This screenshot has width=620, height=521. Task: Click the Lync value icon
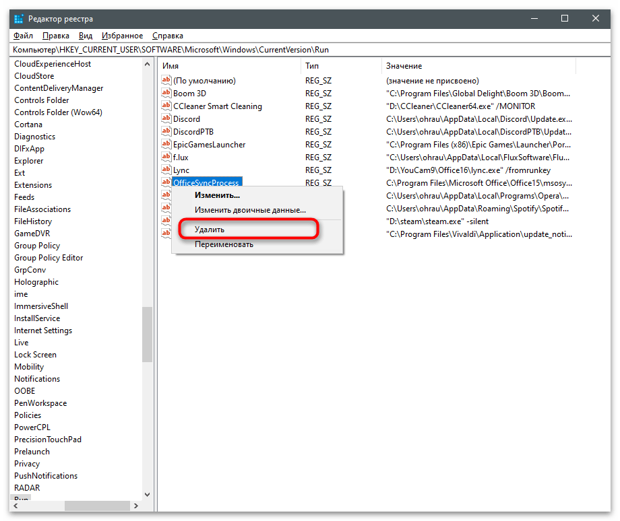(x=166, y=170)
